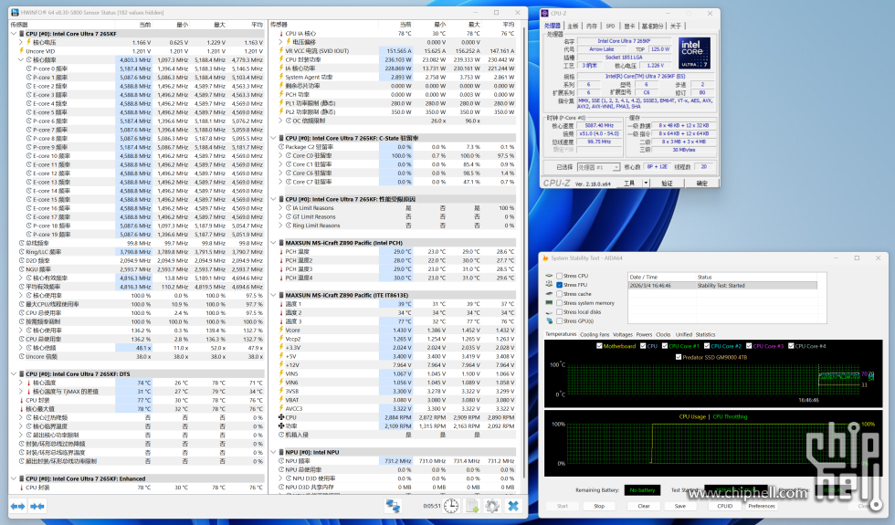Uncheck the Stress FPU checkbox
The width and height of the screenshot is (895, 525).
click(559, 285)
